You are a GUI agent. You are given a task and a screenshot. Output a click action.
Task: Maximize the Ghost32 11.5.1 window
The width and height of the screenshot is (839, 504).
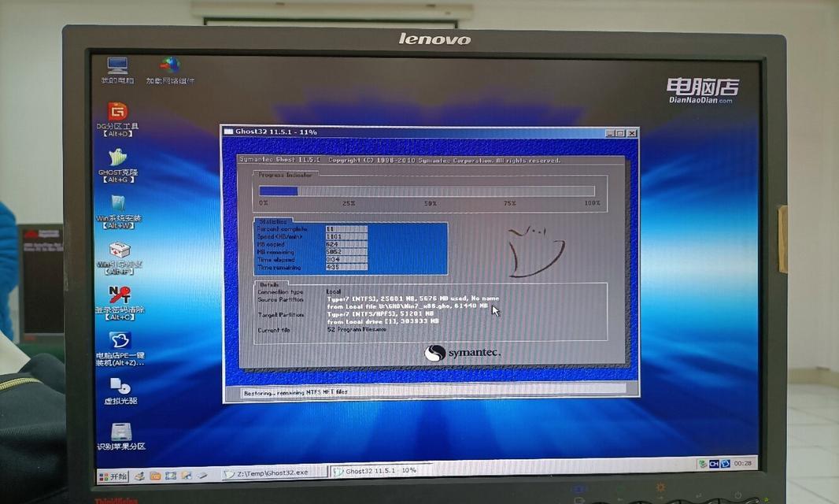[x=620, y=133]
